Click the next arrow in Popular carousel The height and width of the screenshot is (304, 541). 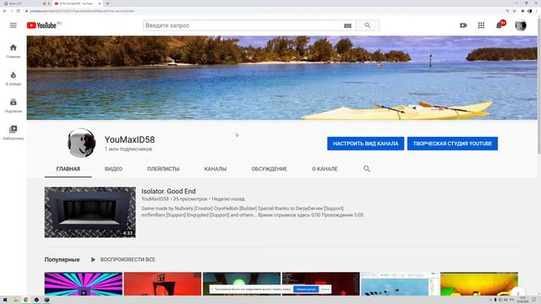517,293
